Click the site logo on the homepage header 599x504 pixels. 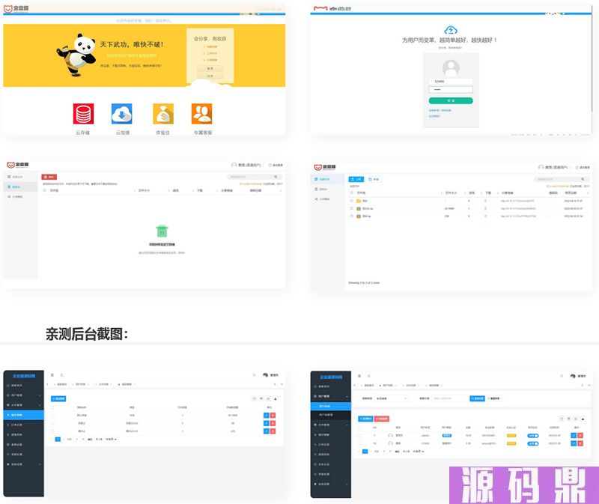16,8
